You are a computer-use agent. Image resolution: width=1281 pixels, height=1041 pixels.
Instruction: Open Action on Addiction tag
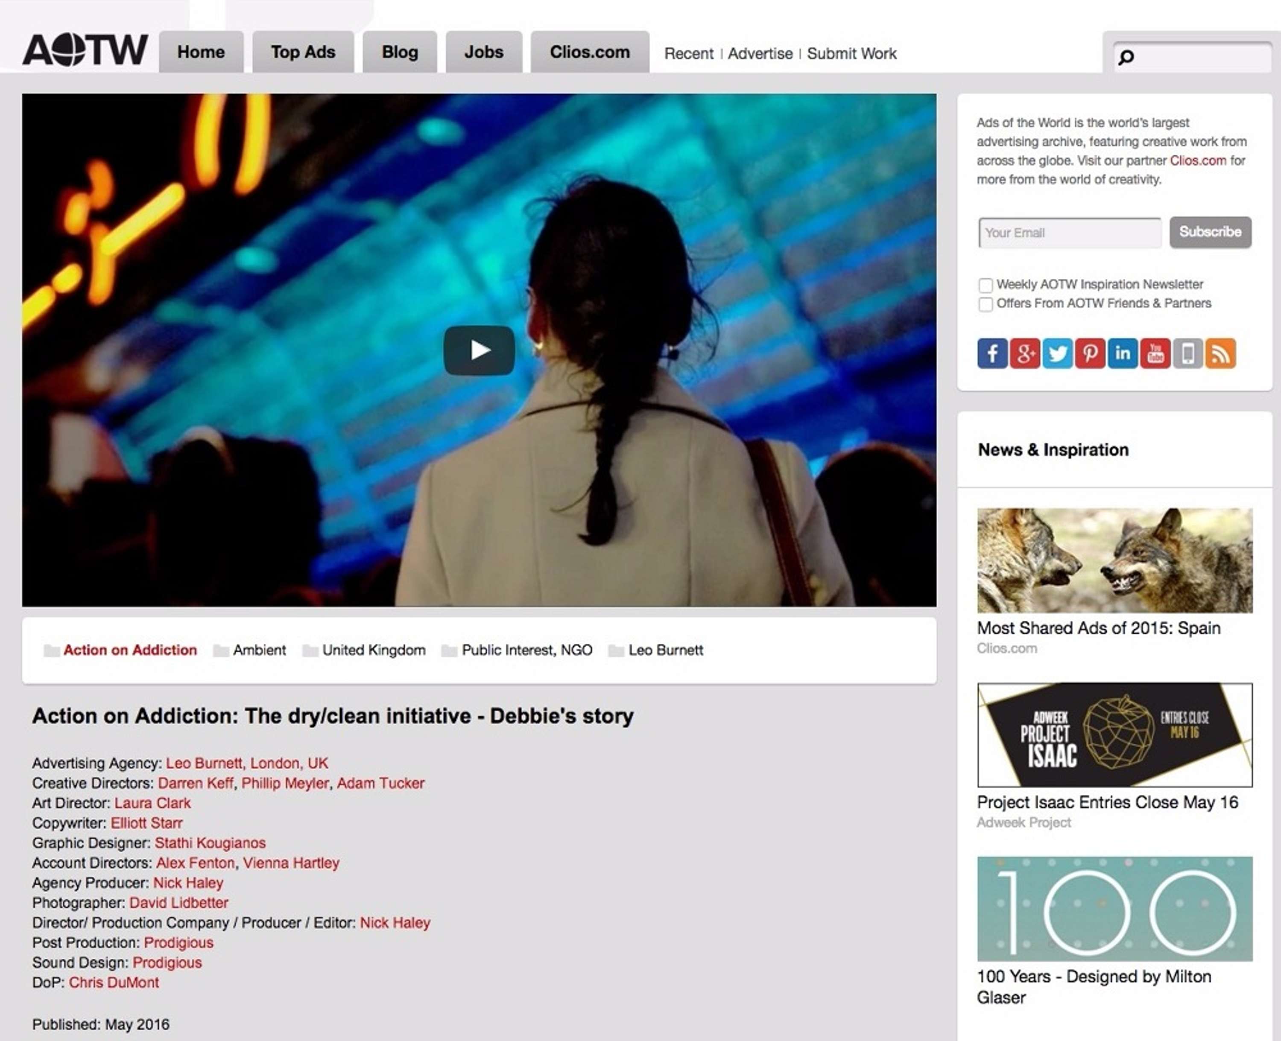pos(130,650)
